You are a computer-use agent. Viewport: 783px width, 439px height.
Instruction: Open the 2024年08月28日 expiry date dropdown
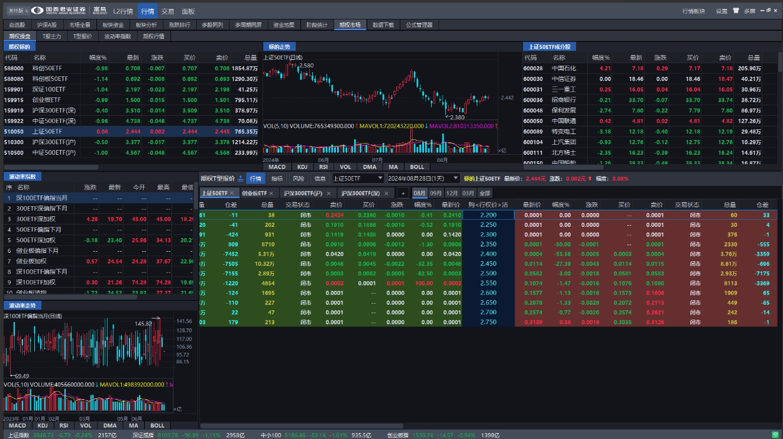[423, 178]
